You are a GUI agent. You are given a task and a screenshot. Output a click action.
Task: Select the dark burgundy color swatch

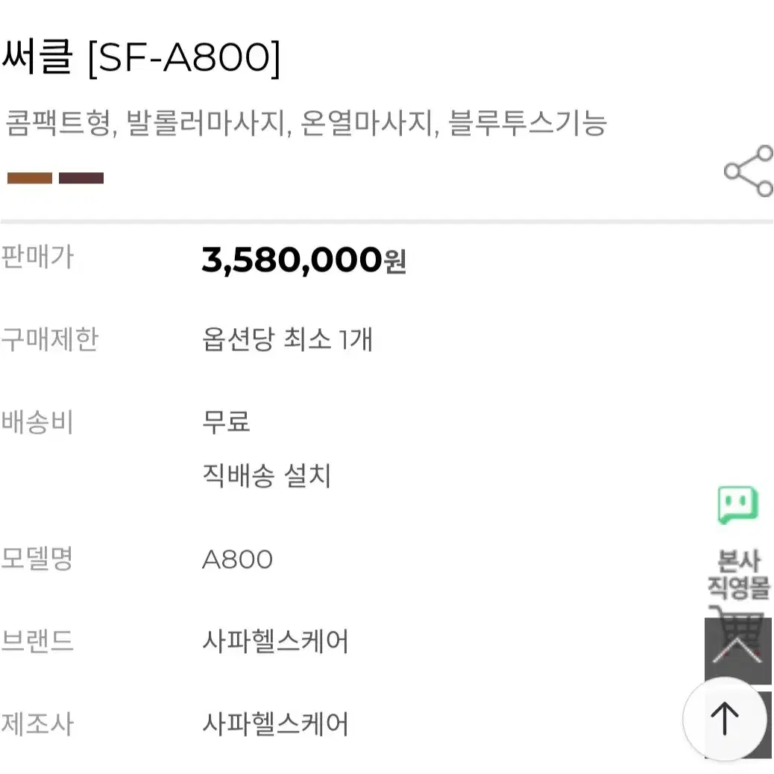click(x=81, y=178)
